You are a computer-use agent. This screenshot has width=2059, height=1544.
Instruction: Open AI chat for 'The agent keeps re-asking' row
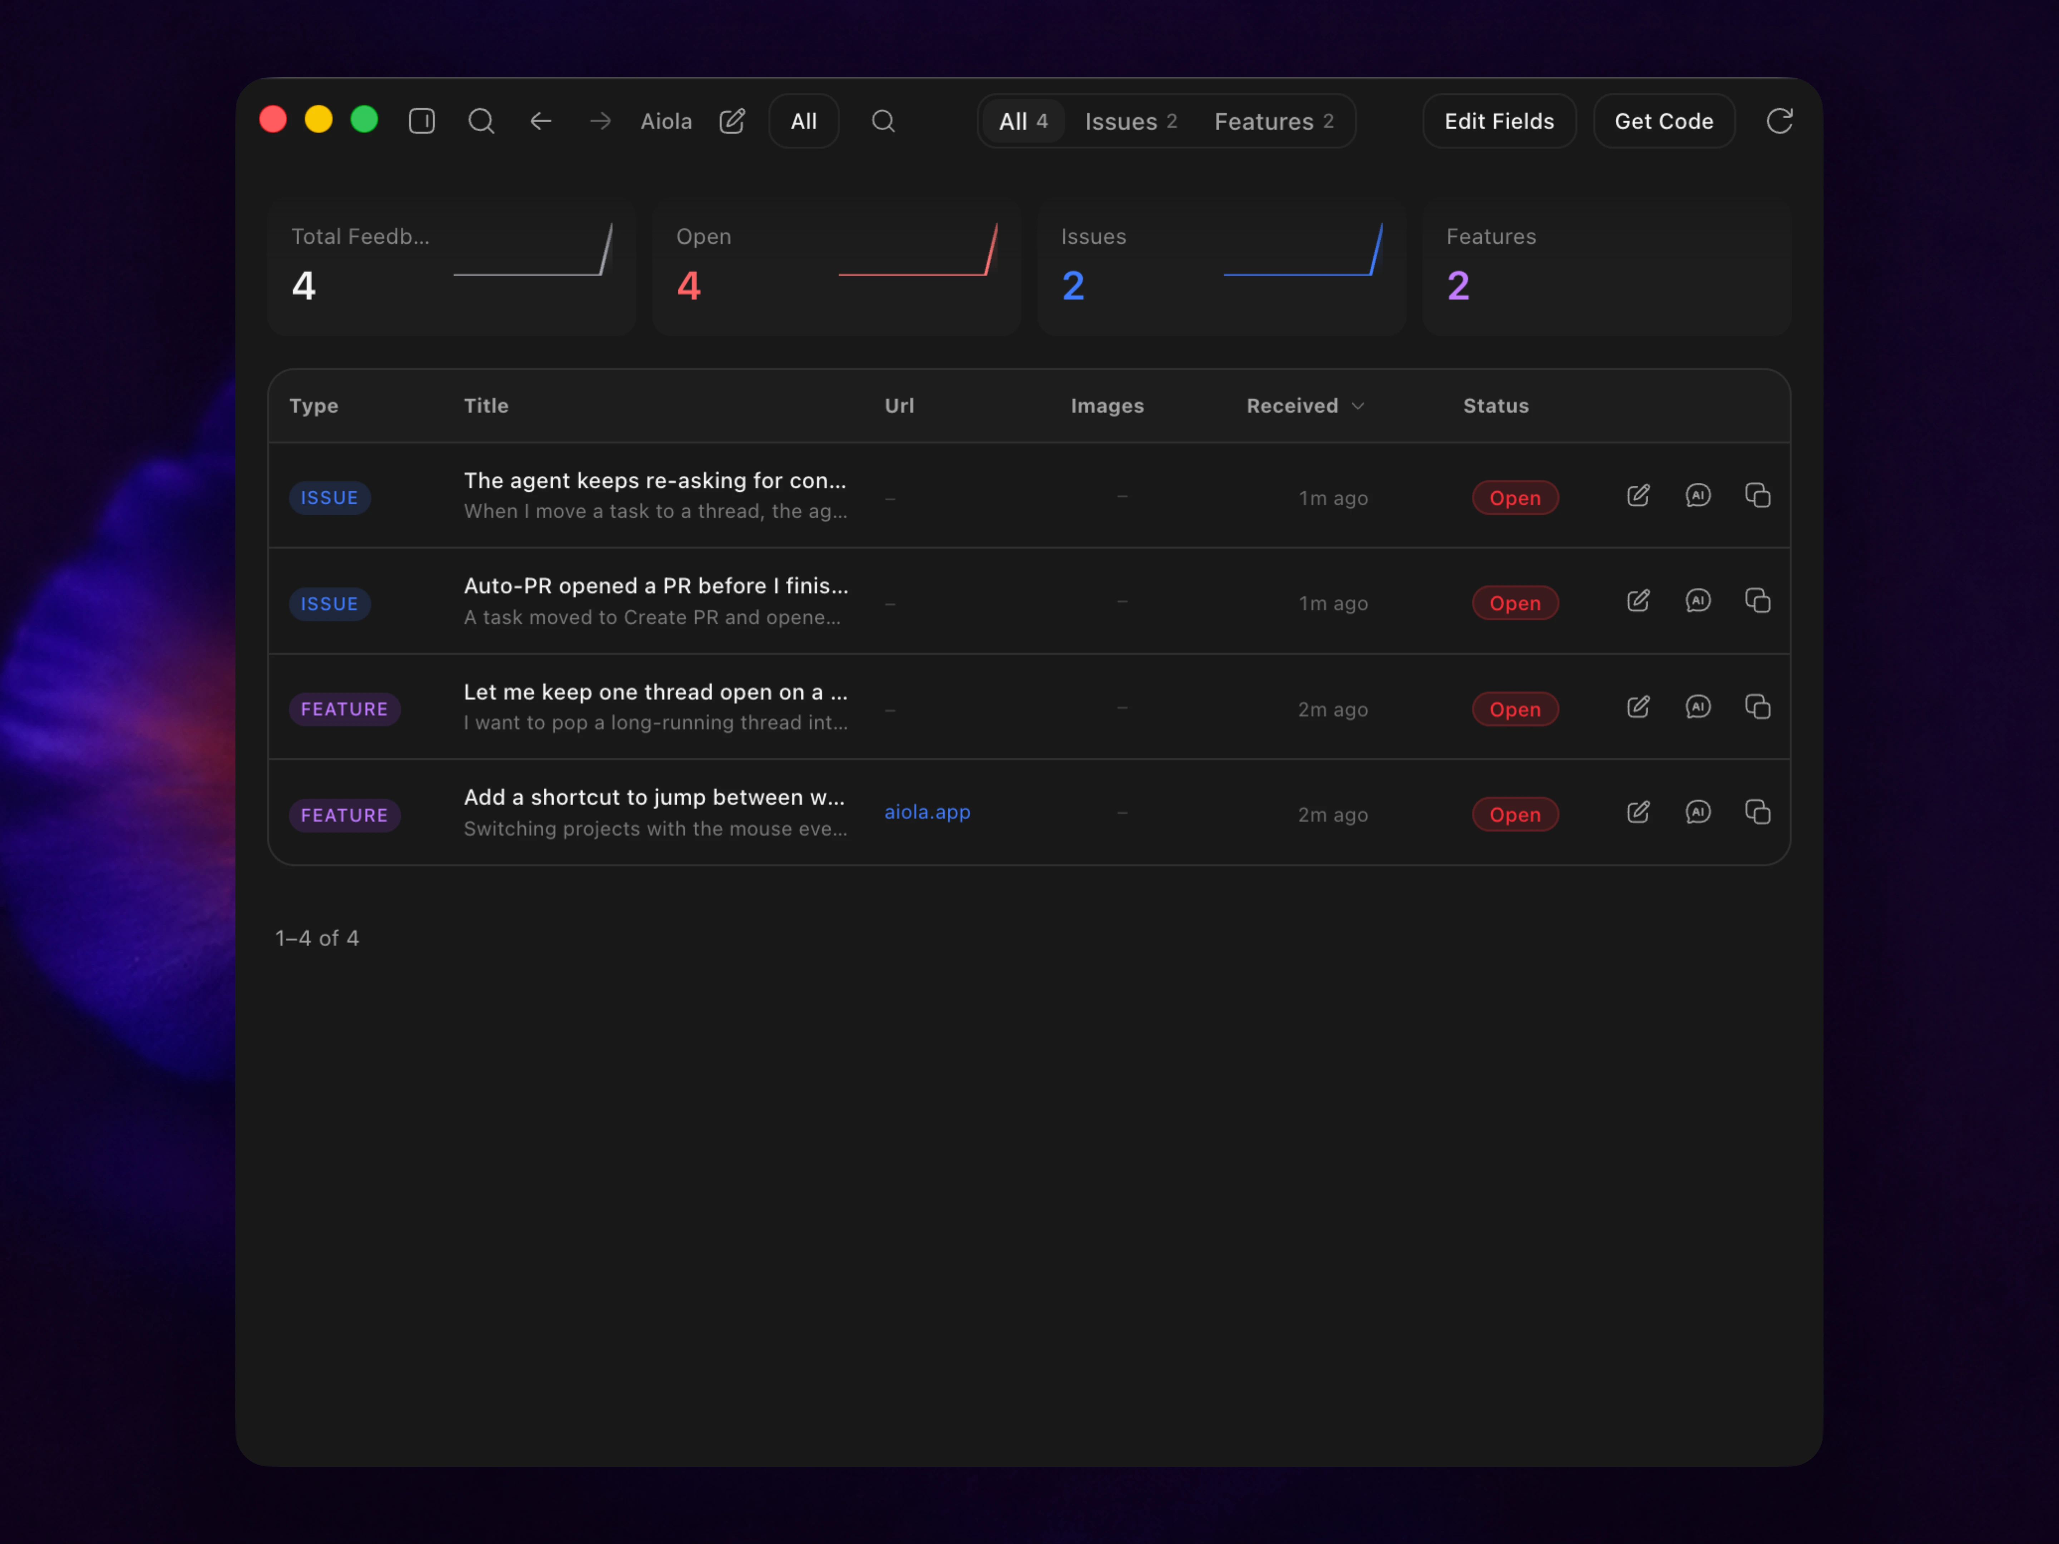pyautogui.click(x=1698, y=495)
